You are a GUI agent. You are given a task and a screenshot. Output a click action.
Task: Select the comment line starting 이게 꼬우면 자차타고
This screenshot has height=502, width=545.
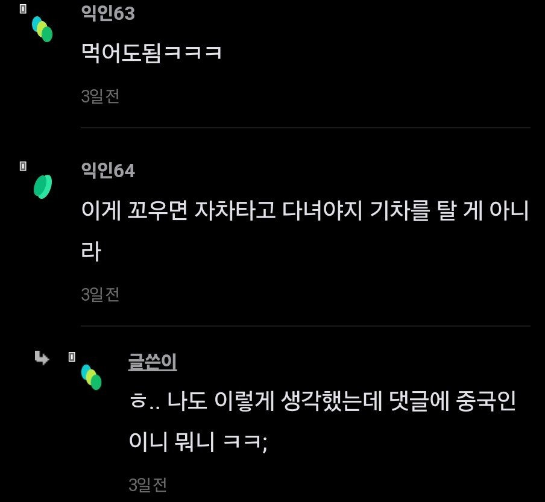305,210
